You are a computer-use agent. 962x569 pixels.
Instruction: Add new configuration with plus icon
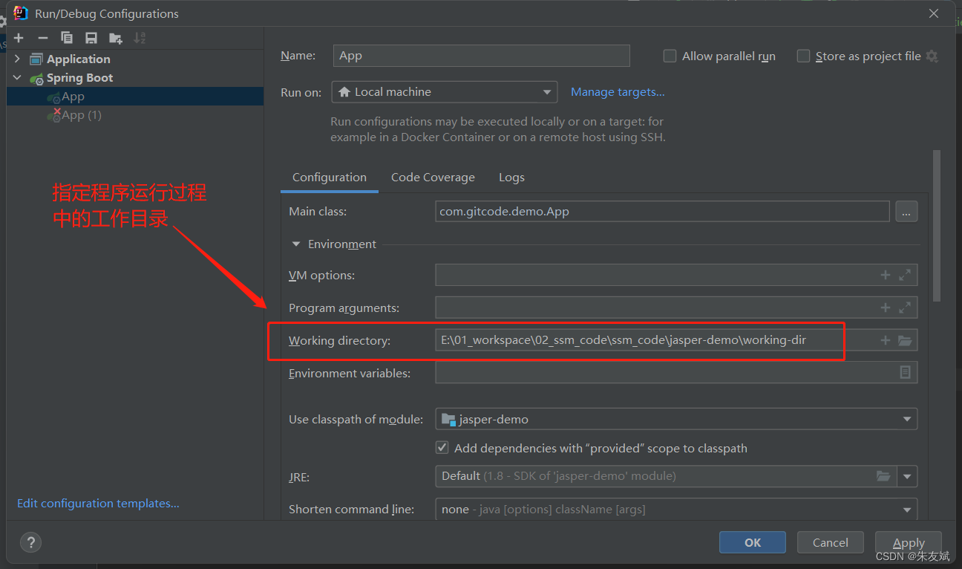point(19,38)
